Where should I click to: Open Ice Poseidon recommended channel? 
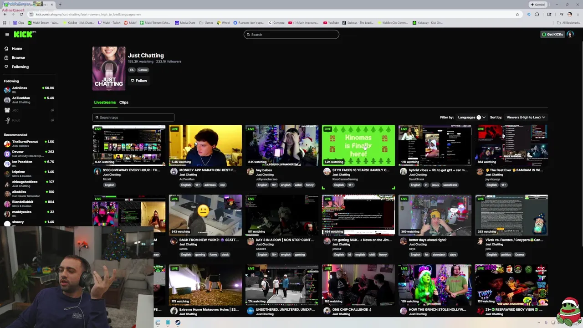(x=29, y=164)
